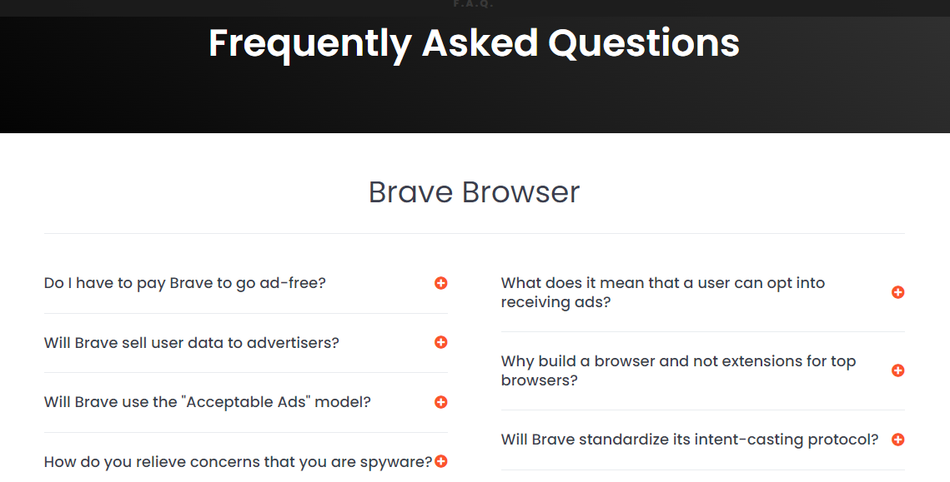Click the "Frequently Asked Questions" page title
The width and height of the screenshot is (950, 482).
tap(474, 43)
